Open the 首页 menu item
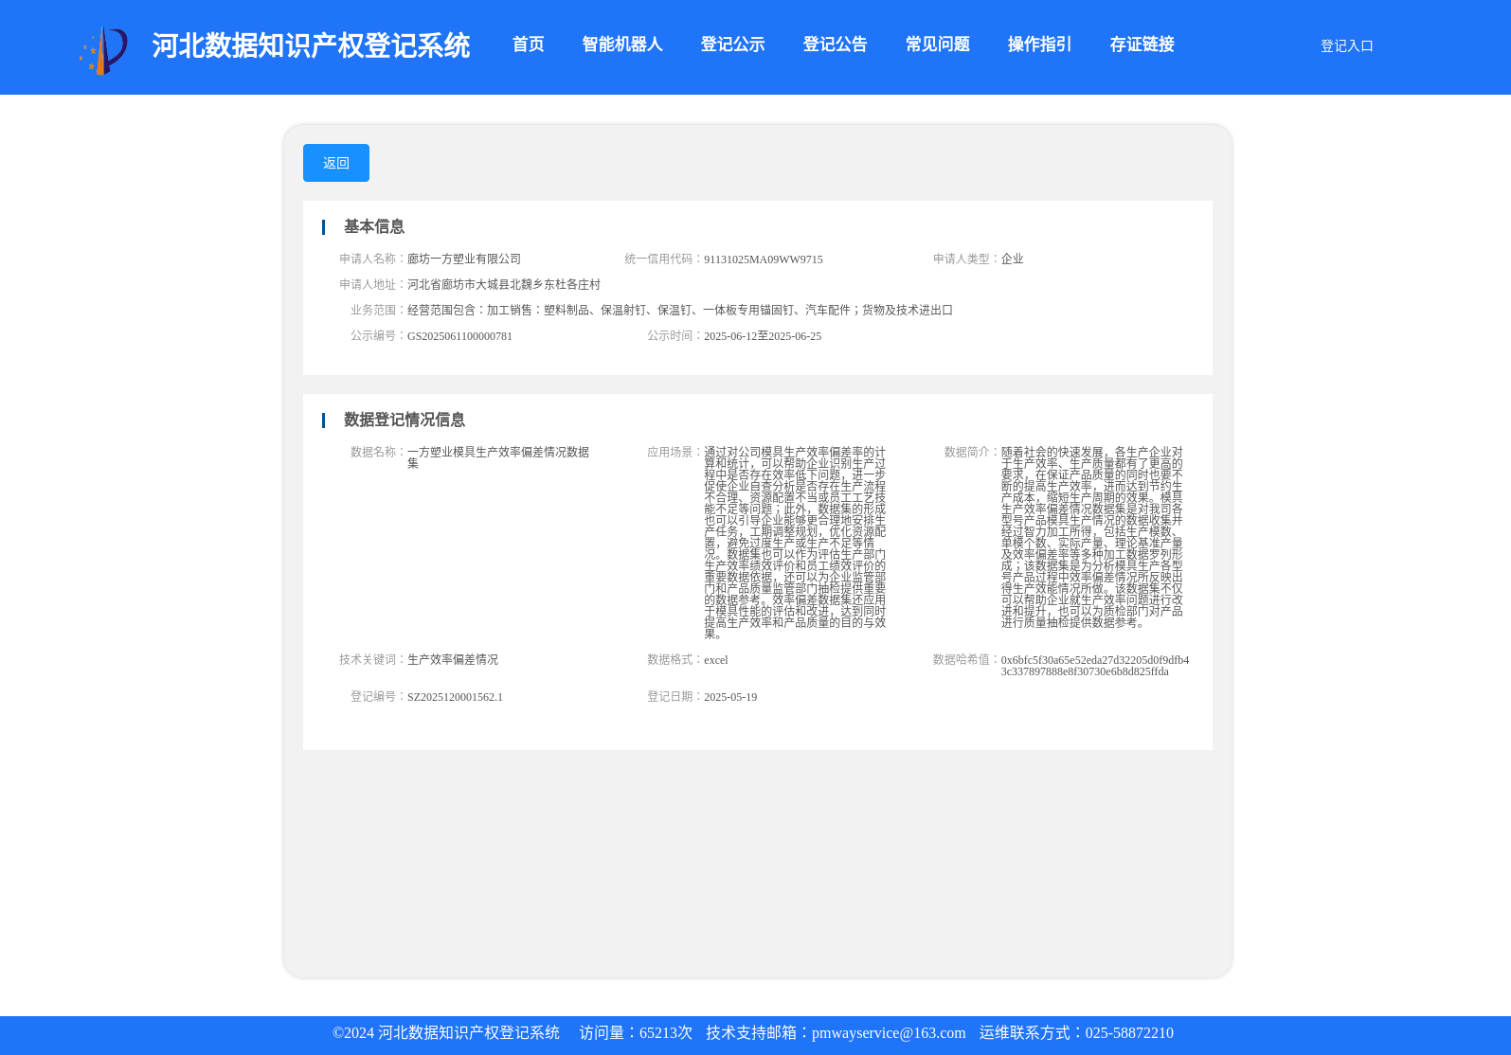Viewport: 1511px width, 1055px height. point(529,45)
